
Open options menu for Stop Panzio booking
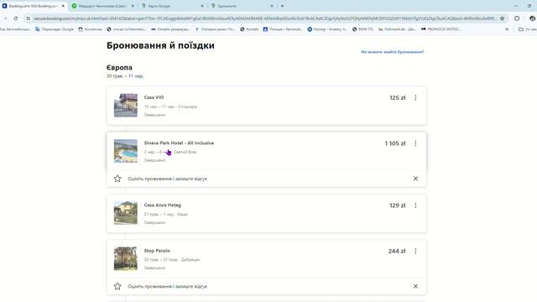click(415, 251)
